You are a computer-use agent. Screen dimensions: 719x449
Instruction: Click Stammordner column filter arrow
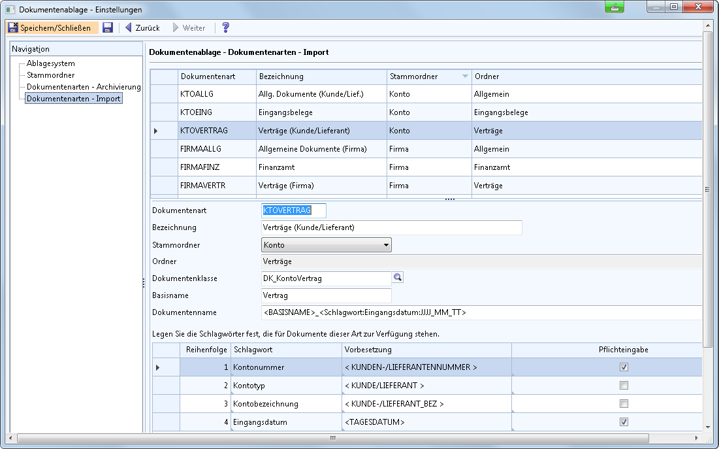465,76
